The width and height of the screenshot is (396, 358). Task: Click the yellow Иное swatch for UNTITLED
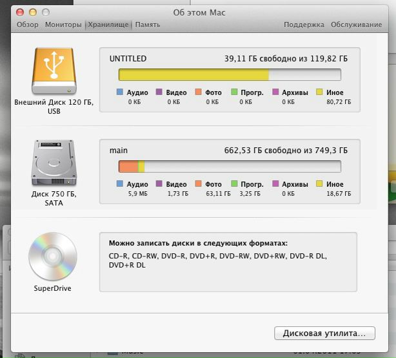coord(319,92)
